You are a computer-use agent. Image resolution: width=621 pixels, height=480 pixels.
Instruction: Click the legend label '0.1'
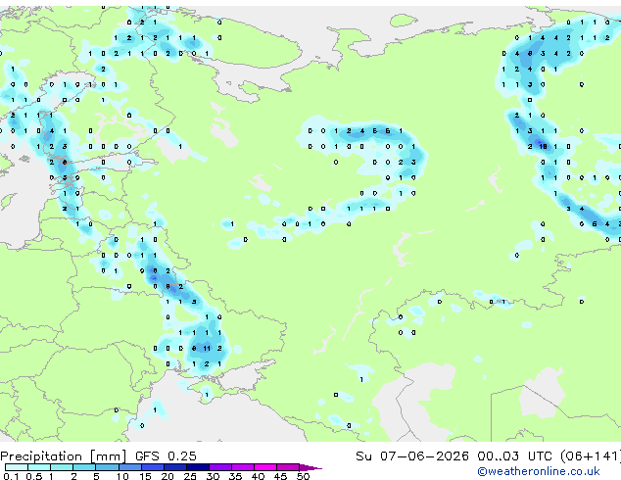point(11,476)
